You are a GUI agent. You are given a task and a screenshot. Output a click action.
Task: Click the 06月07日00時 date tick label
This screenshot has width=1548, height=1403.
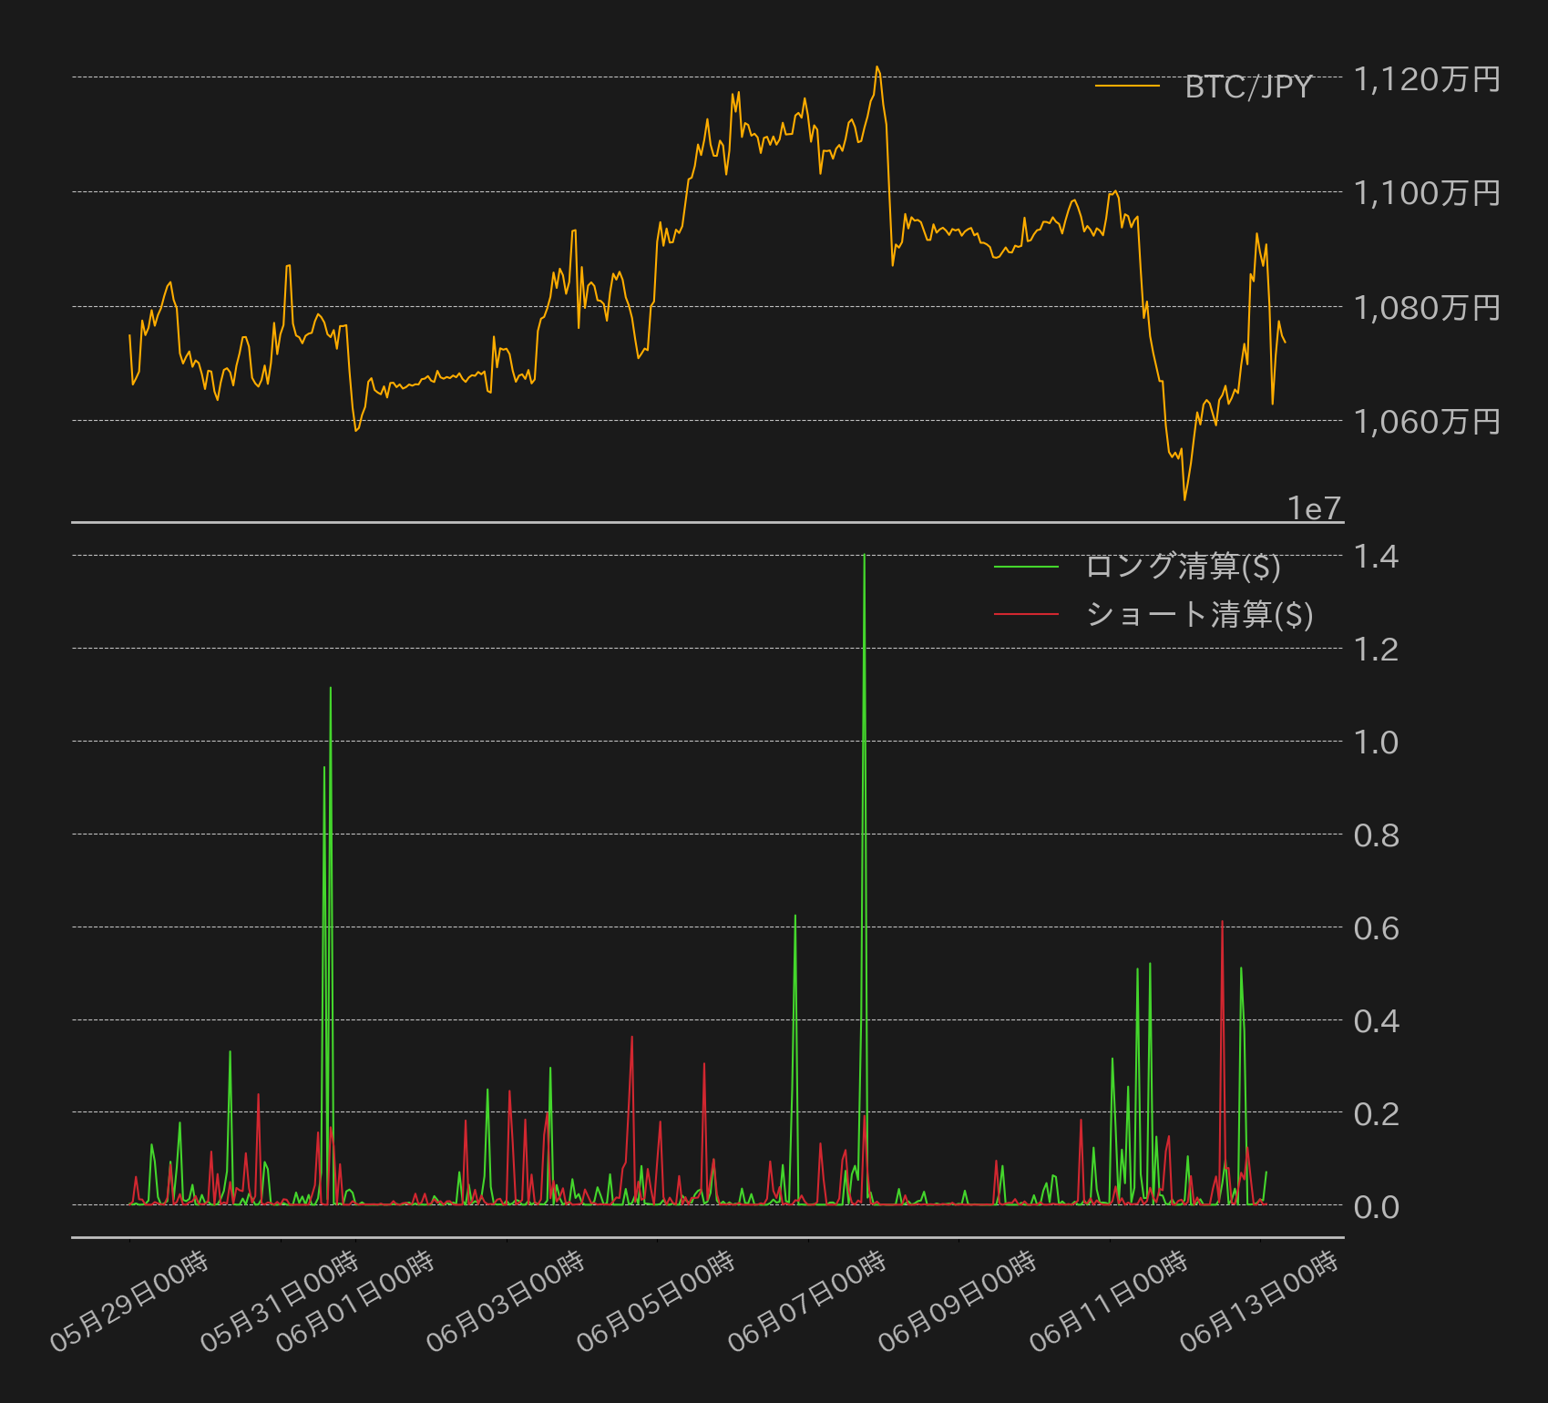tap(807, 1302)
